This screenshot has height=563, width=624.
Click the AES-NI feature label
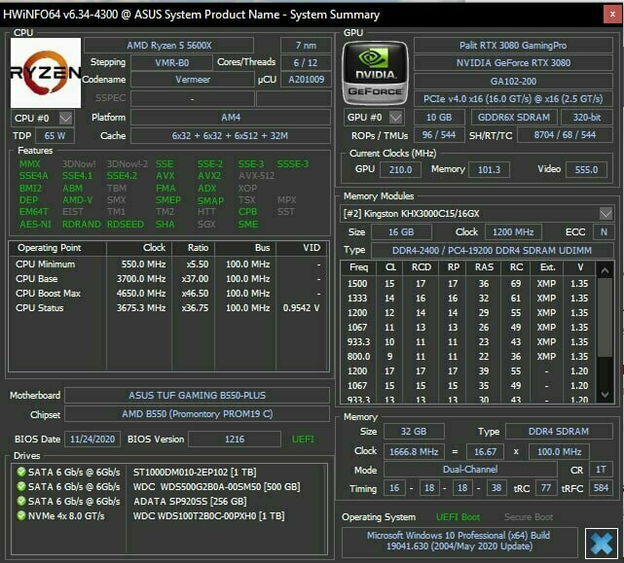35,225
